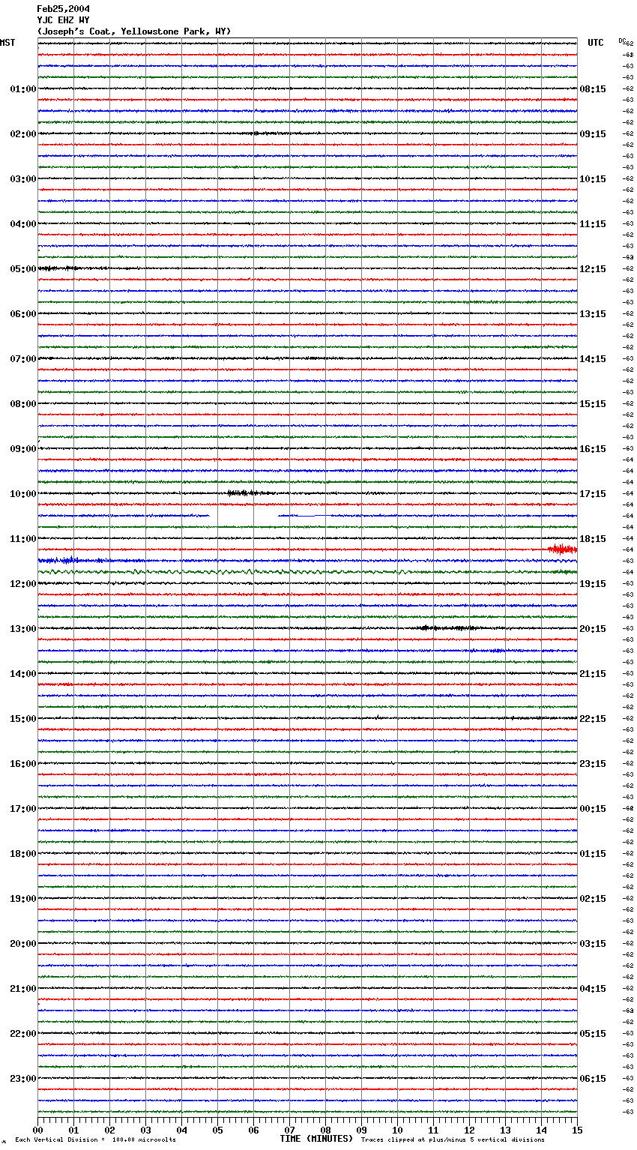Click the 17:15 UTC time label
Screen dimensions: 637x1150
pos(593,494)
